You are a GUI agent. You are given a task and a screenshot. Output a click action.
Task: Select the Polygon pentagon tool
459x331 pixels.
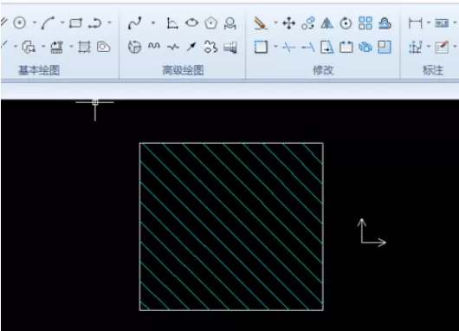211,23
